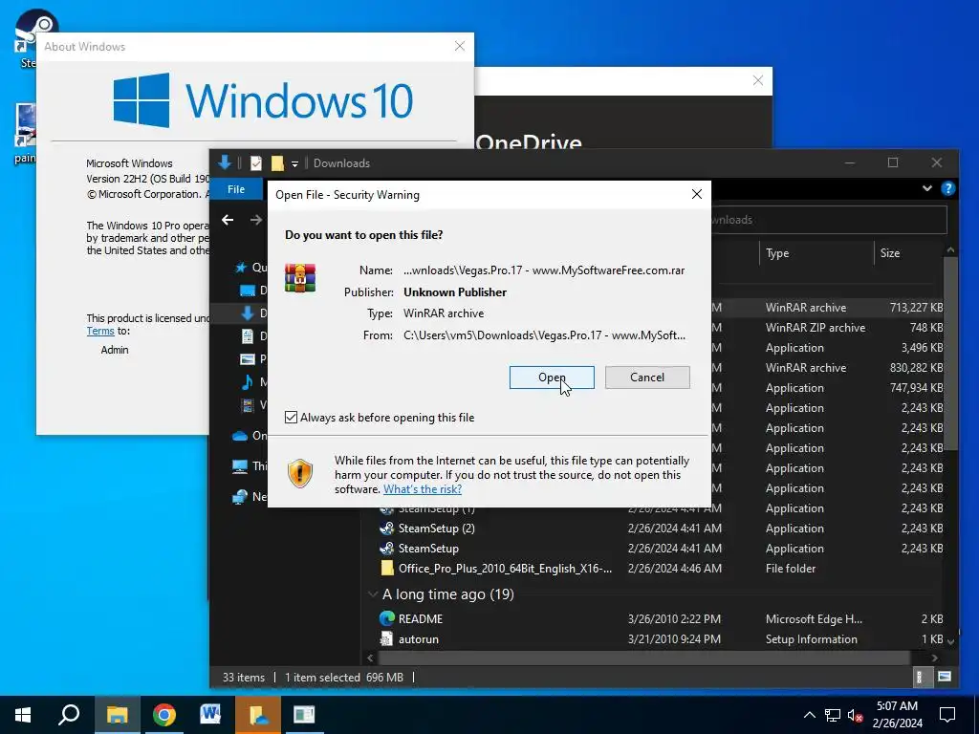Expand the ribbon with the chevron
This screenshot has height=734, width=979.
coord(927,188)
